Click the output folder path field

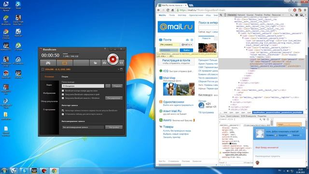[83, 86]
